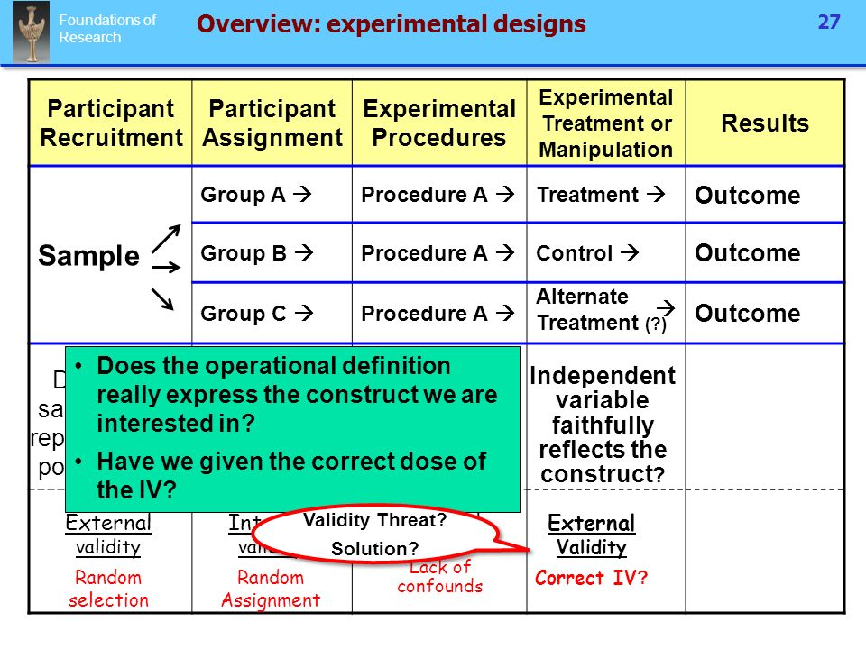The width and height of the screenshot is (866, 649).
Task: Click the 'Sample' label
Action: pos(88,255)
